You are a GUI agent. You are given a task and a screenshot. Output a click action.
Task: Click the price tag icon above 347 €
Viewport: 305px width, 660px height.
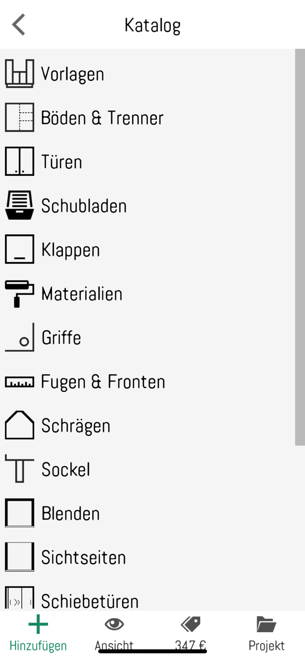pos(190,624)
